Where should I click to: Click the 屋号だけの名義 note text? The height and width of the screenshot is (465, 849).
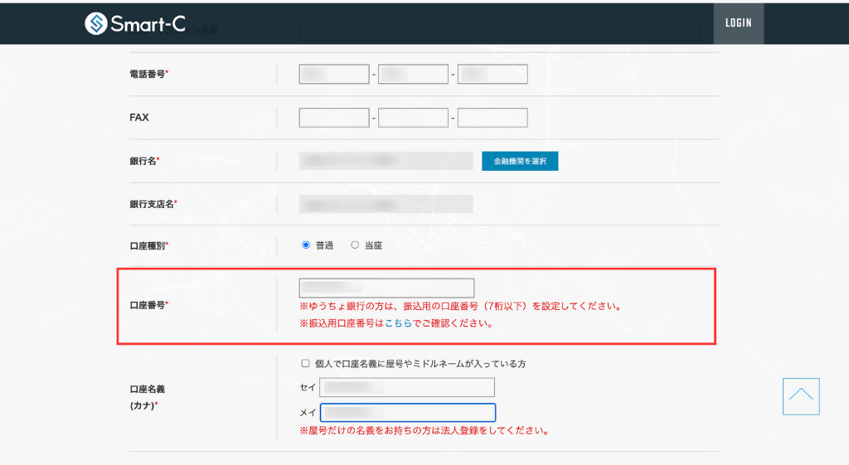click(x=425, y=431)
